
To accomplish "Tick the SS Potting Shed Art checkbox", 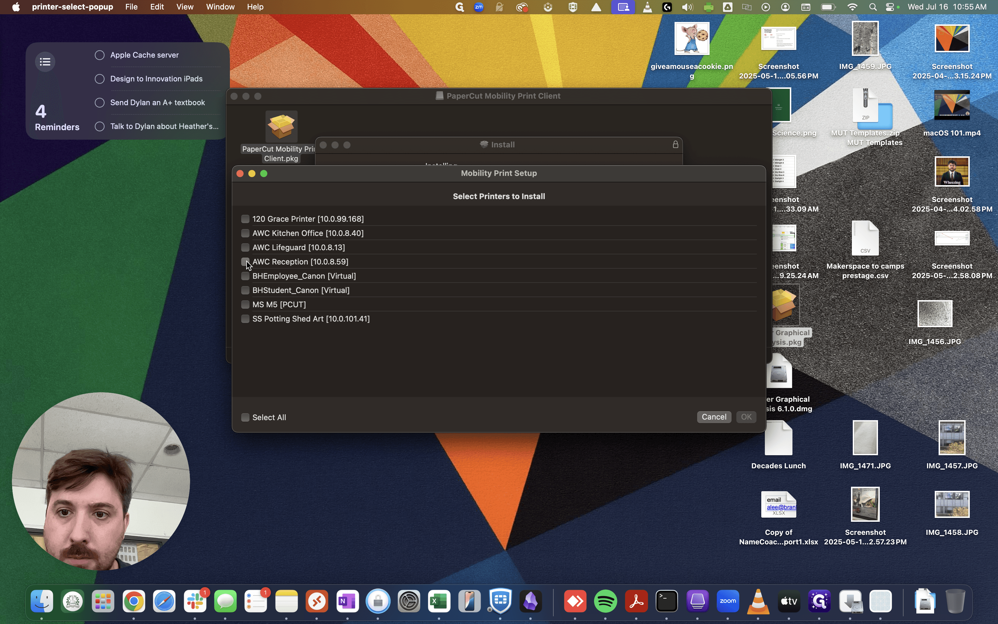I will point(245,319).
